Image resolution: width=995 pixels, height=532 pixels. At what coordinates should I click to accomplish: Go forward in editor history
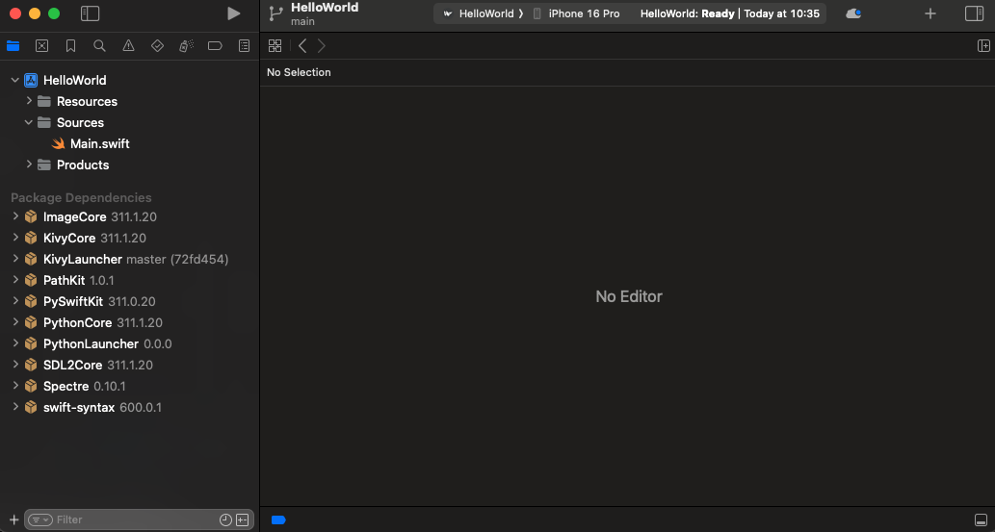(321, 45)
